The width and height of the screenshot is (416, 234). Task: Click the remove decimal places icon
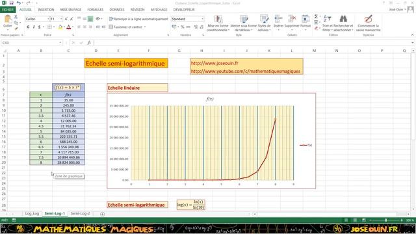point(201,27)
